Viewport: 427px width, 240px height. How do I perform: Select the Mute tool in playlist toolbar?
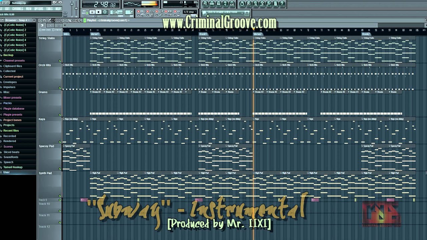coord(61,20)
